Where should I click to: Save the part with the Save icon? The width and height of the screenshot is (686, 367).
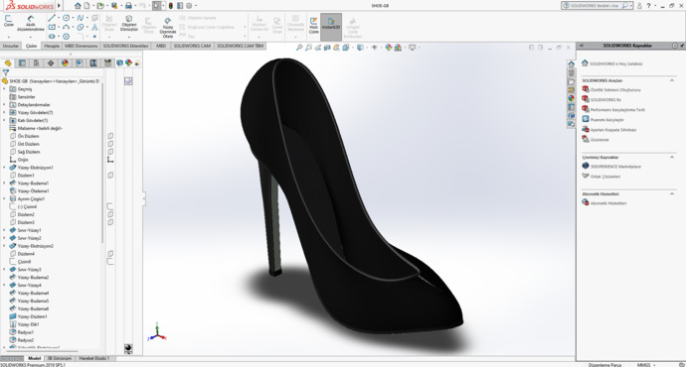tap(114, 6)
